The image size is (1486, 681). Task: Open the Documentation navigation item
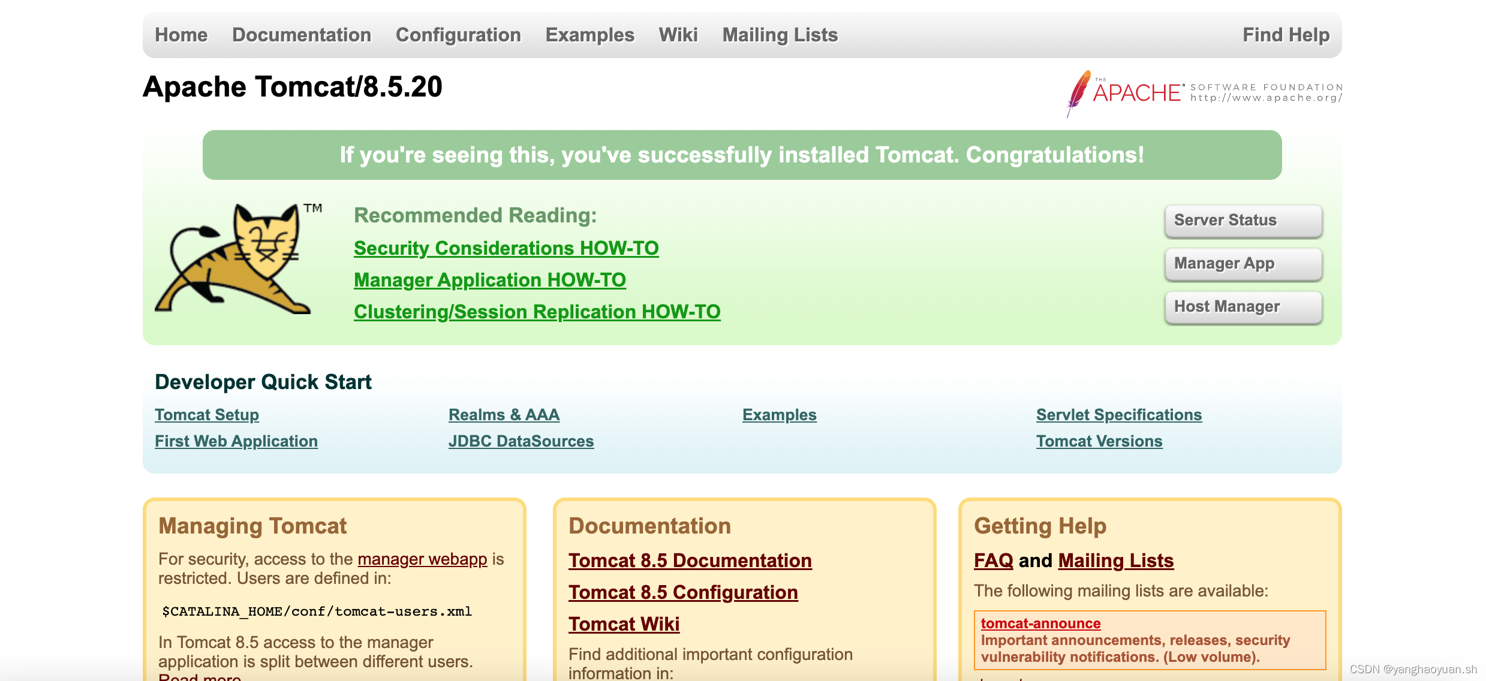click(x=302, y=35)
